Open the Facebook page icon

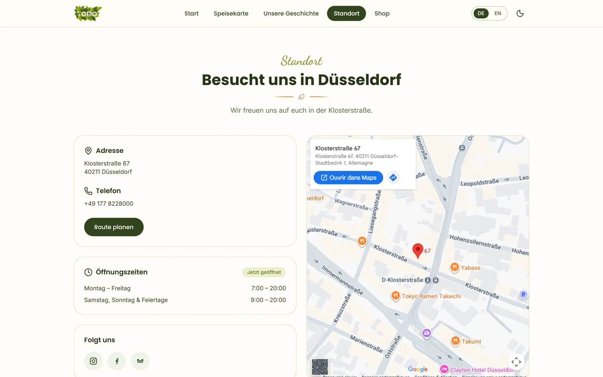click(x=117, y=361)
